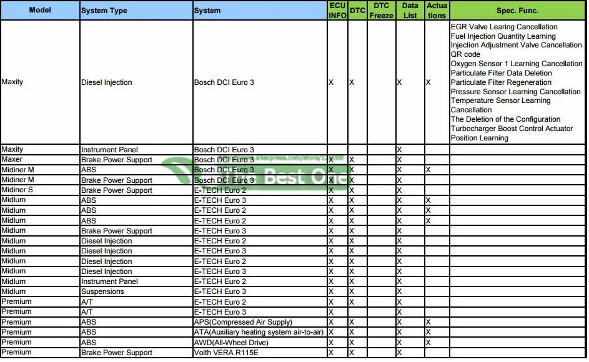Click the "Actuations" column header
The height and width of the screenshot is (362, 589).
[x=437, y=10]
